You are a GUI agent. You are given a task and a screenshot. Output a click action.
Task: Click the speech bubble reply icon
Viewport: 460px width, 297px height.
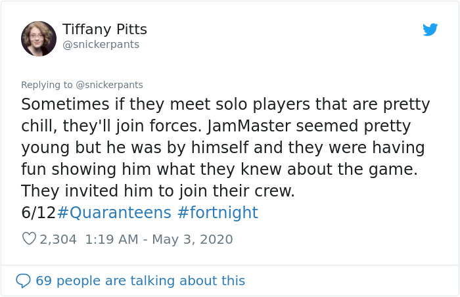pos(23,281)
